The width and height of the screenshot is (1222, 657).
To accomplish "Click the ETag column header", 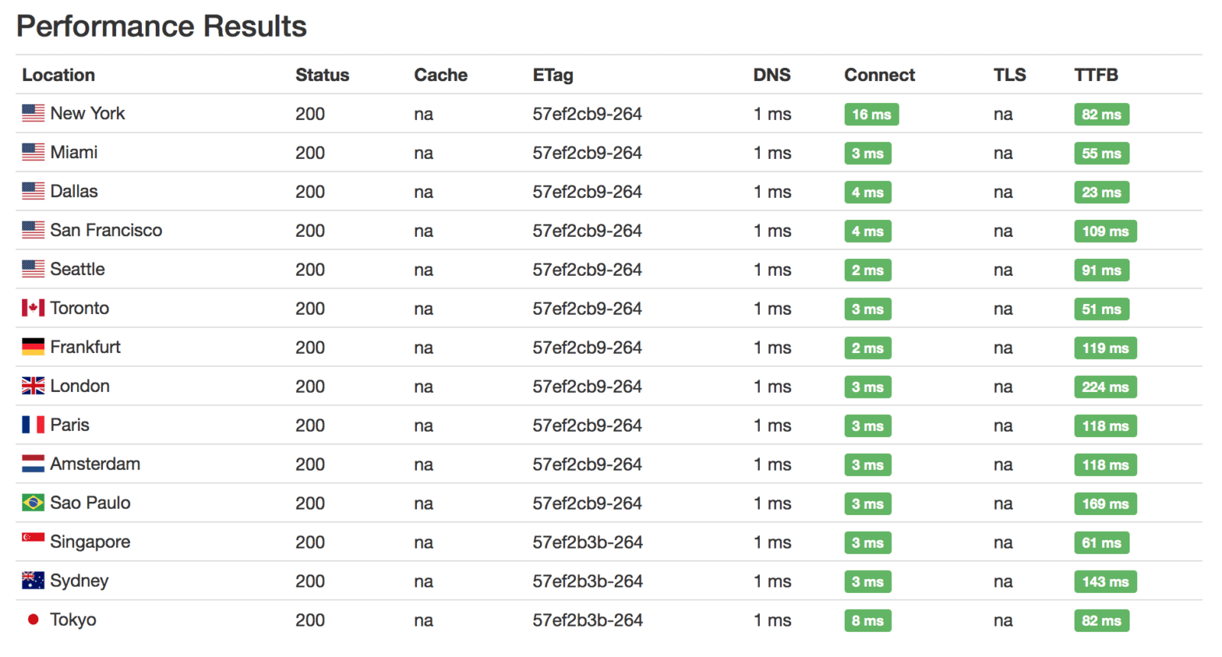I will 552,75.
